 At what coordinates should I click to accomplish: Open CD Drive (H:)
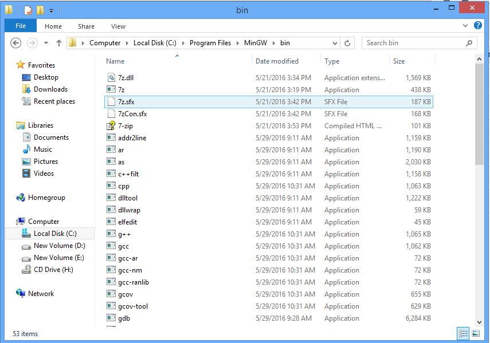click(53, 270)
